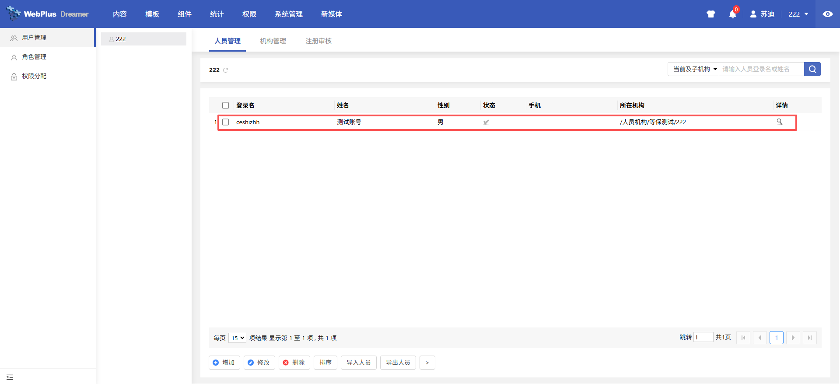
Task: Open the 系统管理 menu
Action: (x=288, y=14)
